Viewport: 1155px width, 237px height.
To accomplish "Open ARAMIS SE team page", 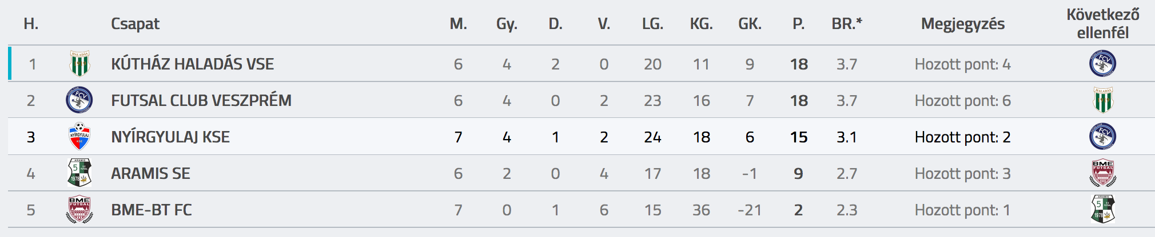I will (150, 173).
